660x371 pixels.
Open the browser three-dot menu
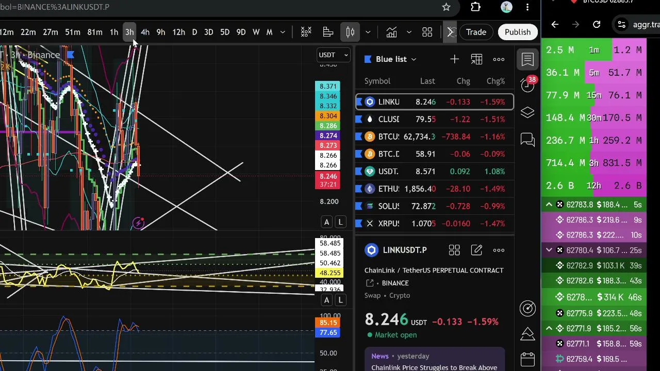tap(527, 7)
